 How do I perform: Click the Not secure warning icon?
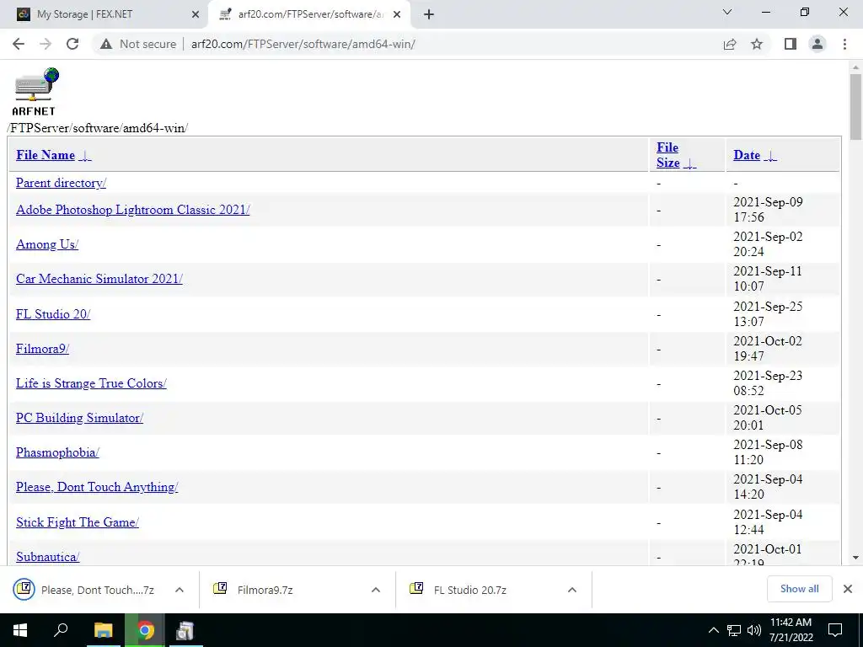click(x=106, y=44)
